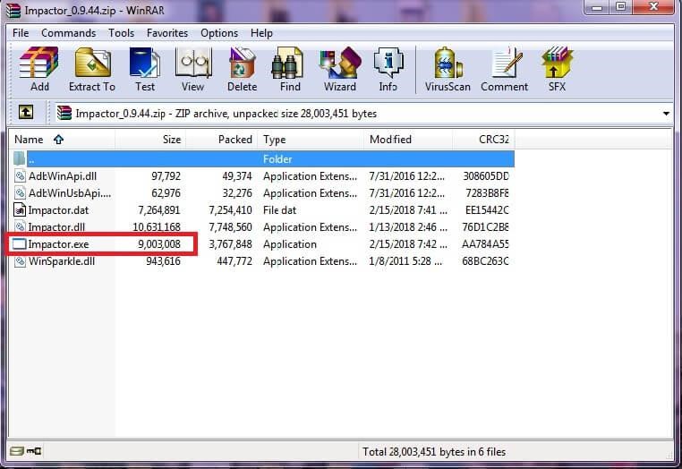
Task: Maximize the WinRAR window
Action: (x=620, y=7)
